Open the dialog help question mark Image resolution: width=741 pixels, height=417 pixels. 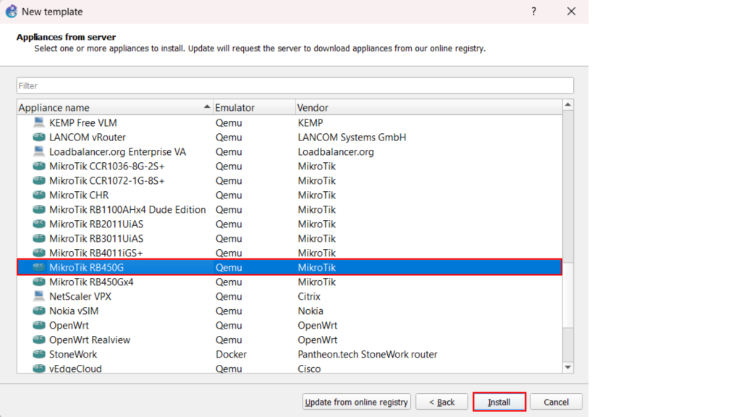(x=534, y=12)
